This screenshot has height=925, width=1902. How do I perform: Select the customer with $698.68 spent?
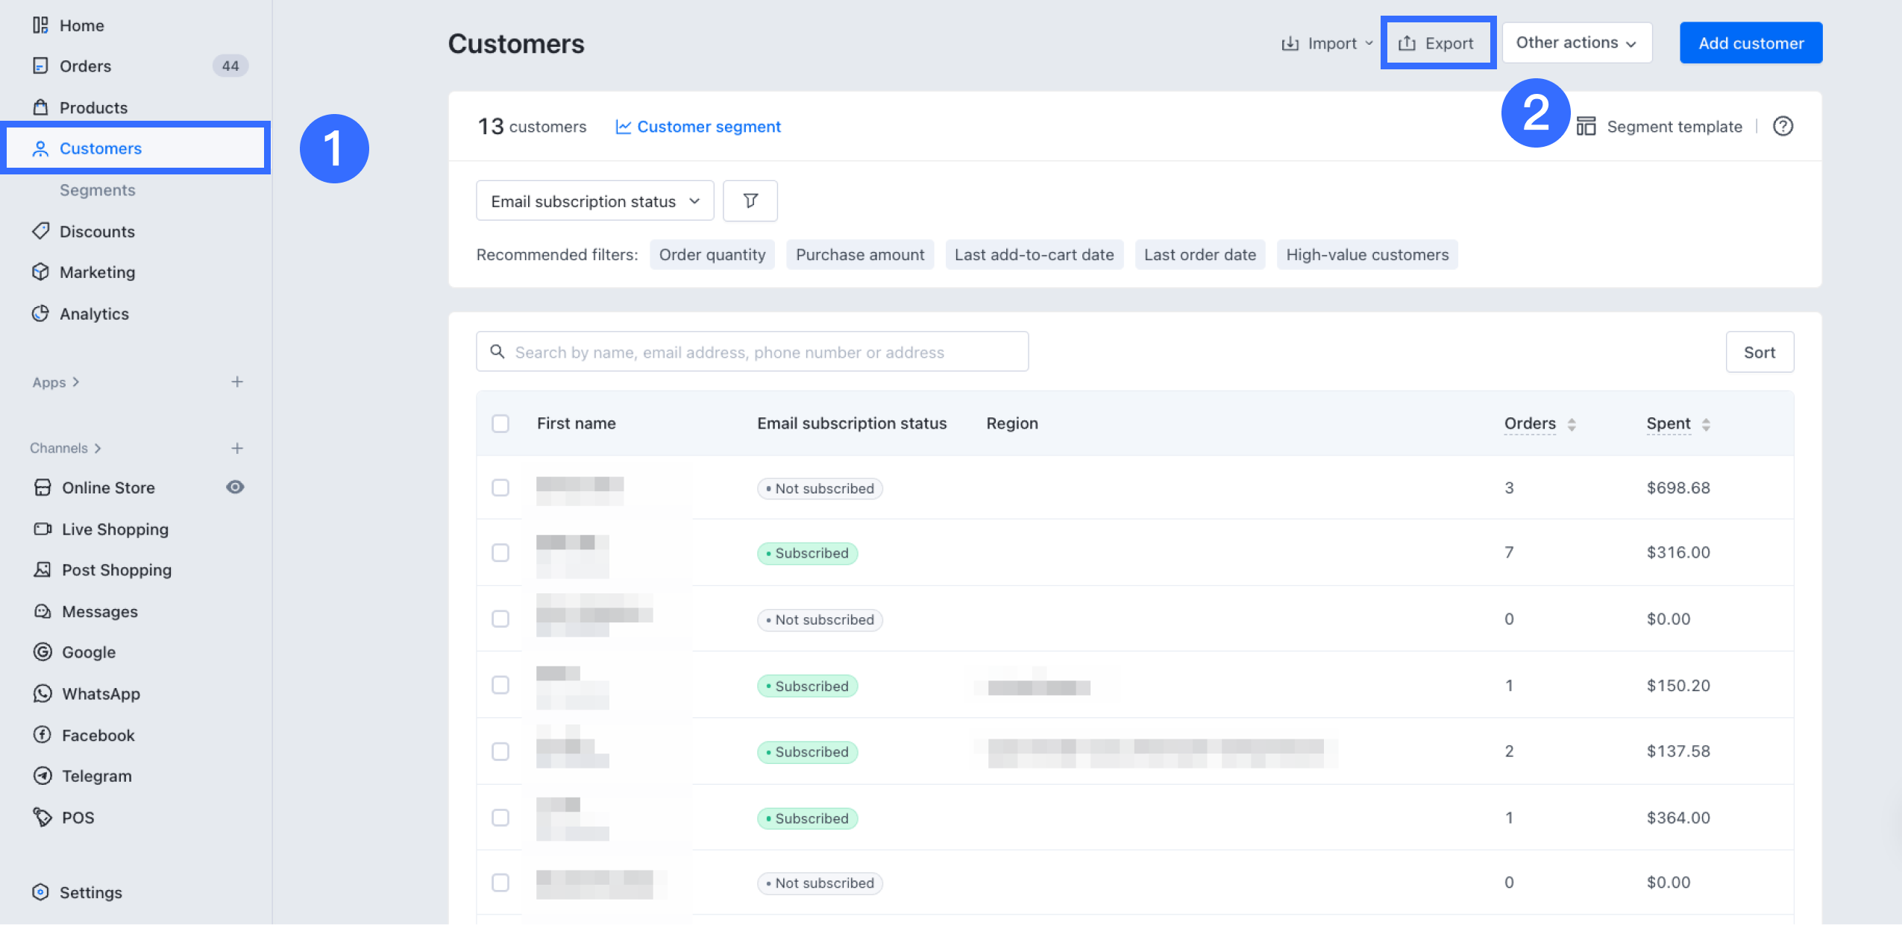pos(500,487)
